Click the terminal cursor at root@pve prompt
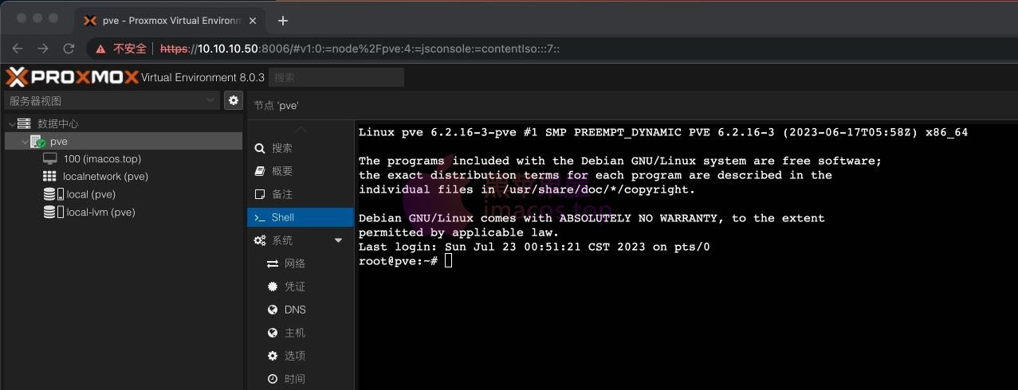This screenshot has width=1018, height=390. [x=449, y=261]
